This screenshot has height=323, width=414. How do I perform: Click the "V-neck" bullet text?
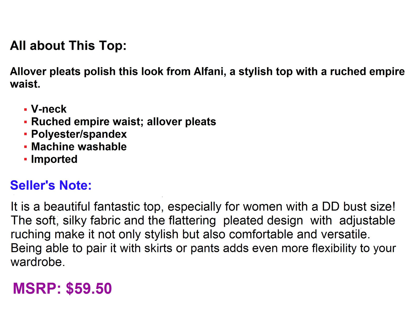tap(49, 109)
